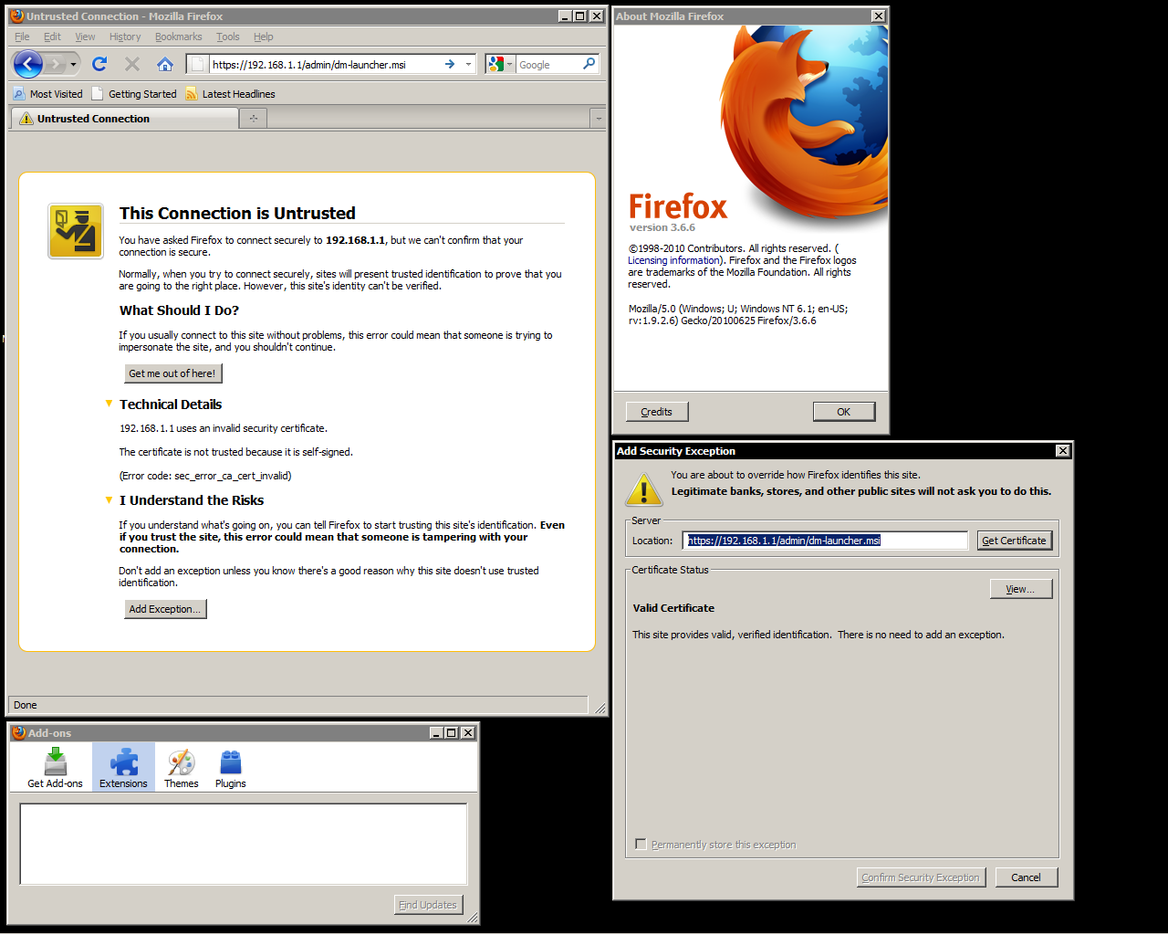Click the empty extensions list box
Screen dimensions: 1168x935
[x=244, y=844]
